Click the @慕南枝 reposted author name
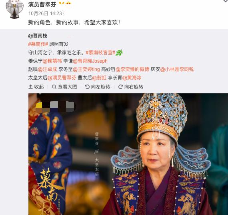The image size is (228, 215). tap(38, 36)
